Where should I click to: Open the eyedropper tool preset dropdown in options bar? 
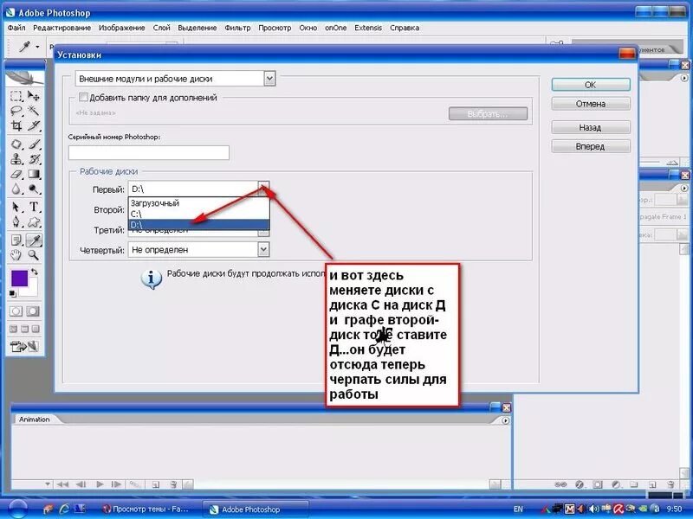[37, 47]
